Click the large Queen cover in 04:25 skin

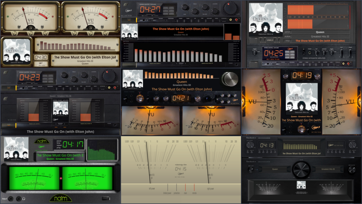266,20
